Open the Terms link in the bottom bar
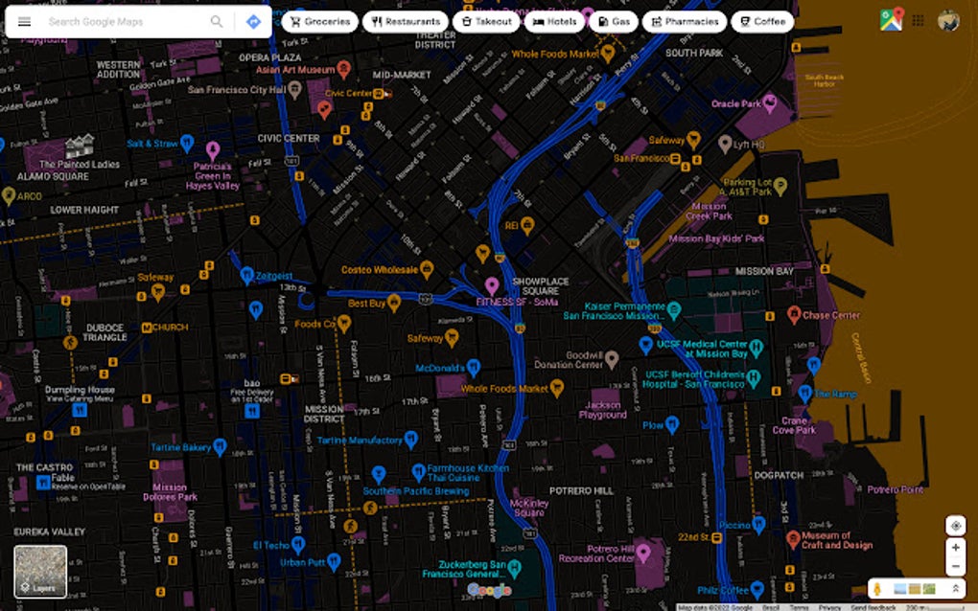This screenshot has height=611, width=978. (x=799, y=607)
